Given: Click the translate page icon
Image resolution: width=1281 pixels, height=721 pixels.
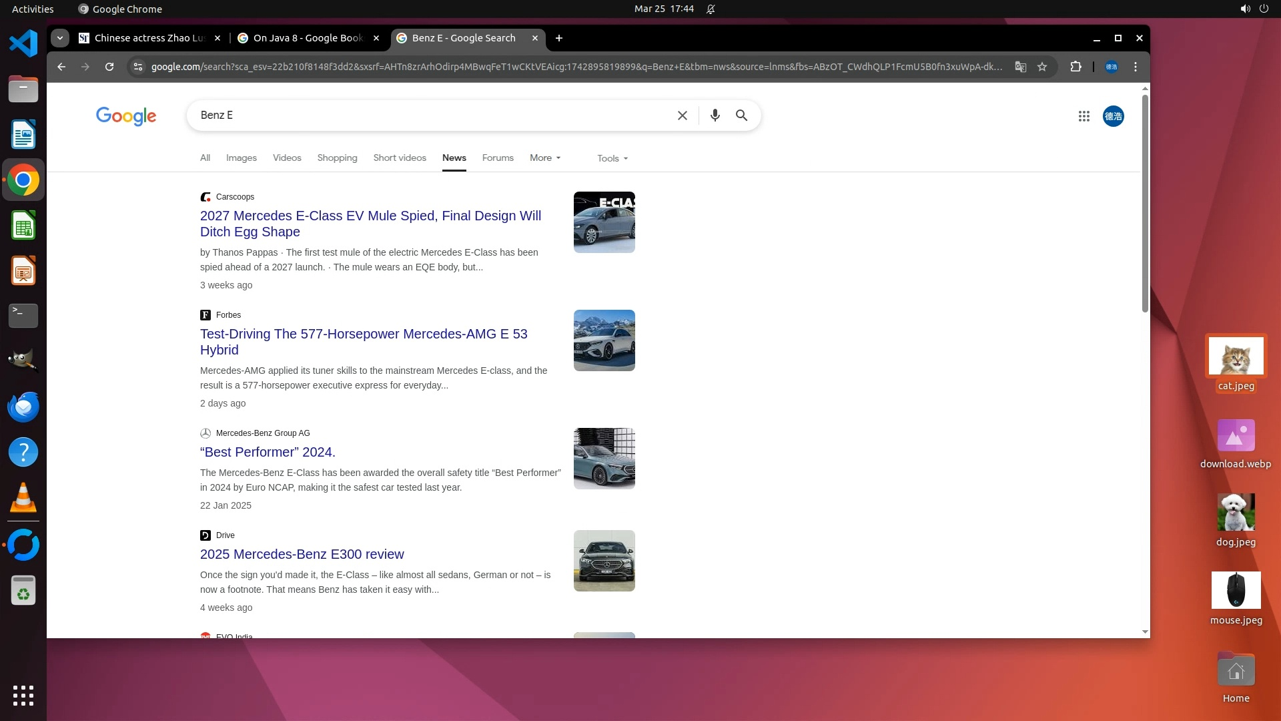Looking at the screenshot, I should [x=1020, y=67].
